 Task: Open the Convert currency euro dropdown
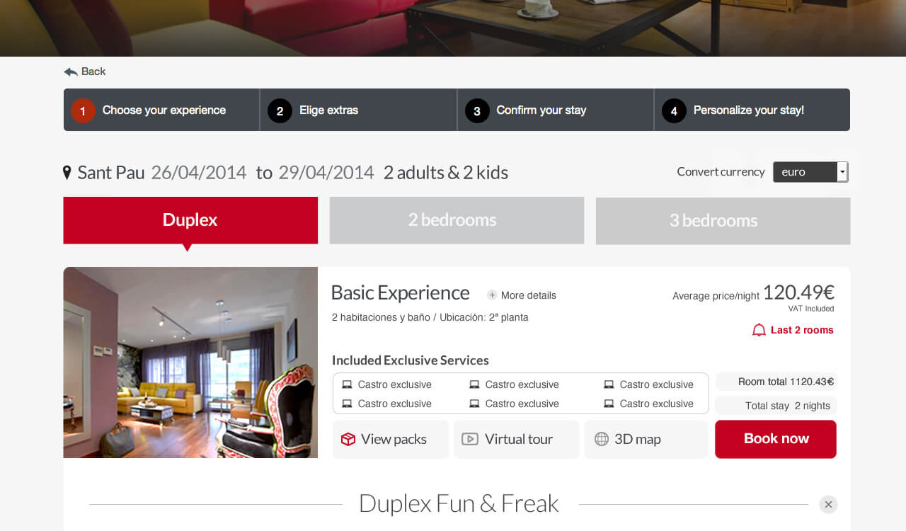tap(810, 172)
